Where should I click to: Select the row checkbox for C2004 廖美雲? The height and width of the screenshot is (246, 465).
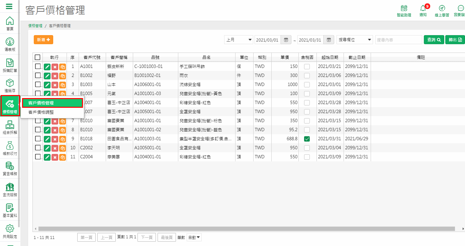[38, 157]
